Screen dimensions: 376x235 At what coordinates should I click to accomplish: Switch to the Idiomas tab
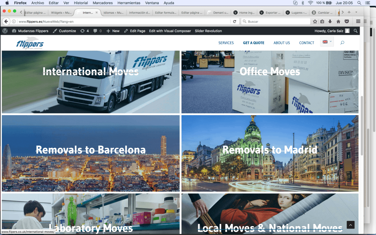pos(113,12)
